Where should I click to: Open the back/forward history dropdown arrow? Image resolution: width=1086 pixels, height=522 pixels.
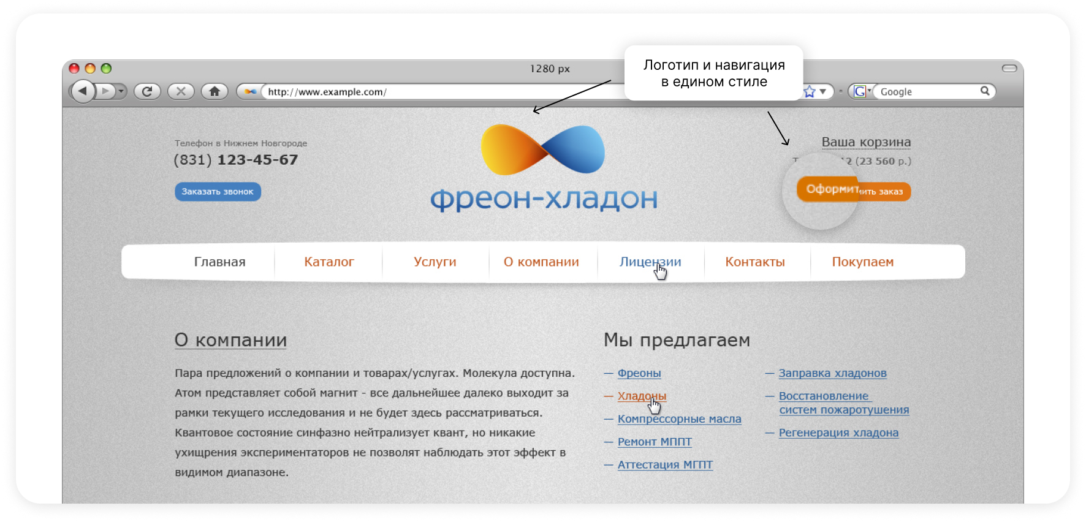coord(121,91)
